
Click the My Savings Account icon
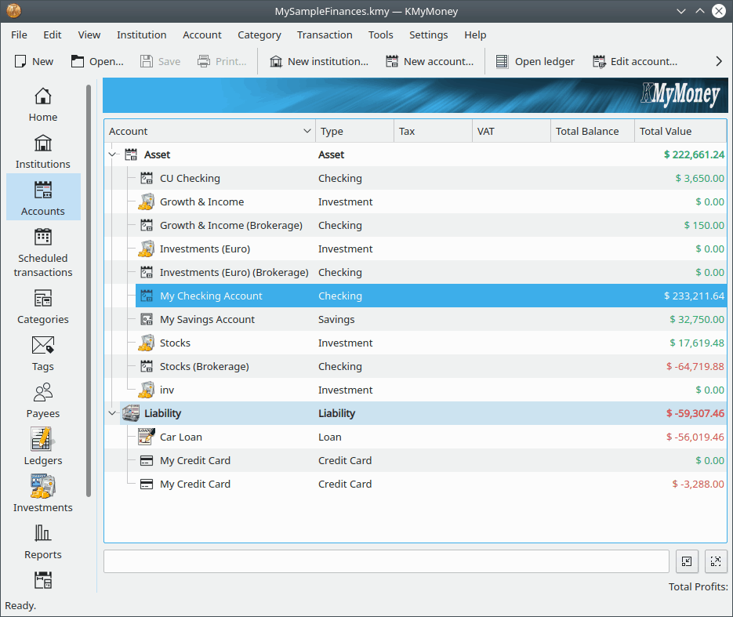click(147, 319)
